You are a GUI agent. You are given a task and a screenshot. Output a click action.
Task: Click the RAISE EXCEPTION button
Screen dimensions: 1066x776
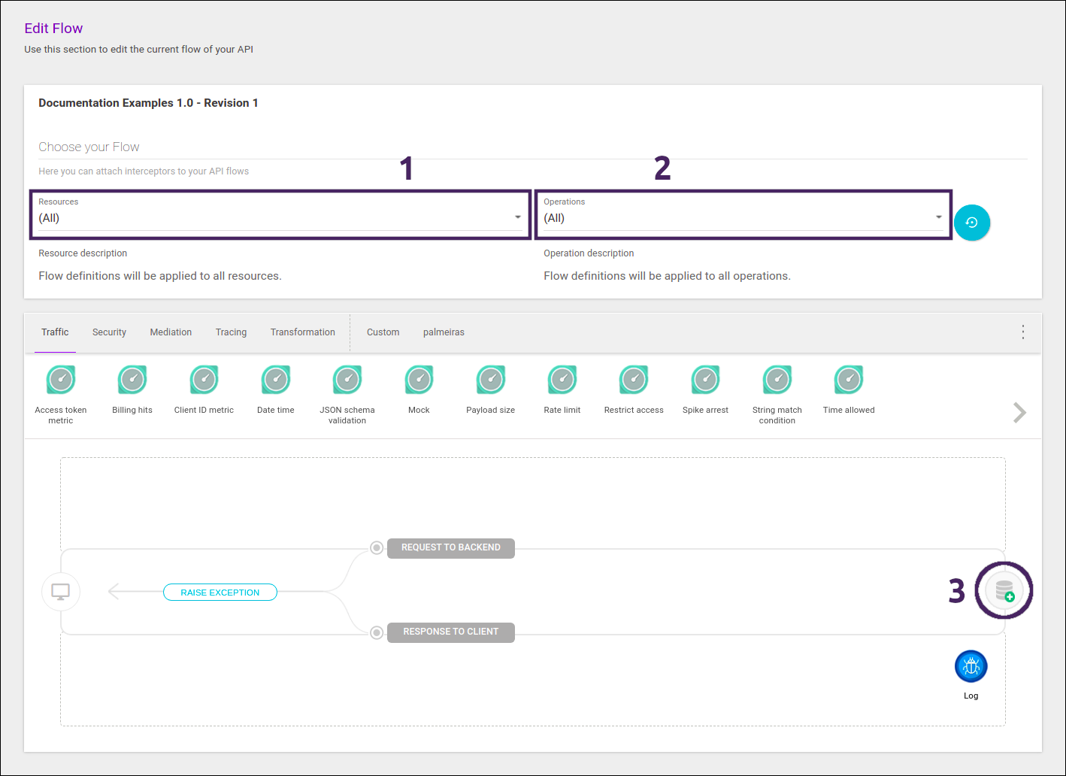pyautogui.click(x=220, y=593)
